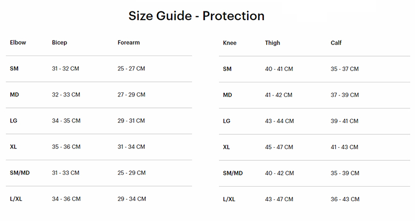
Task: Click the bicep value 34 - 35 CM
Action: (66, 121)
